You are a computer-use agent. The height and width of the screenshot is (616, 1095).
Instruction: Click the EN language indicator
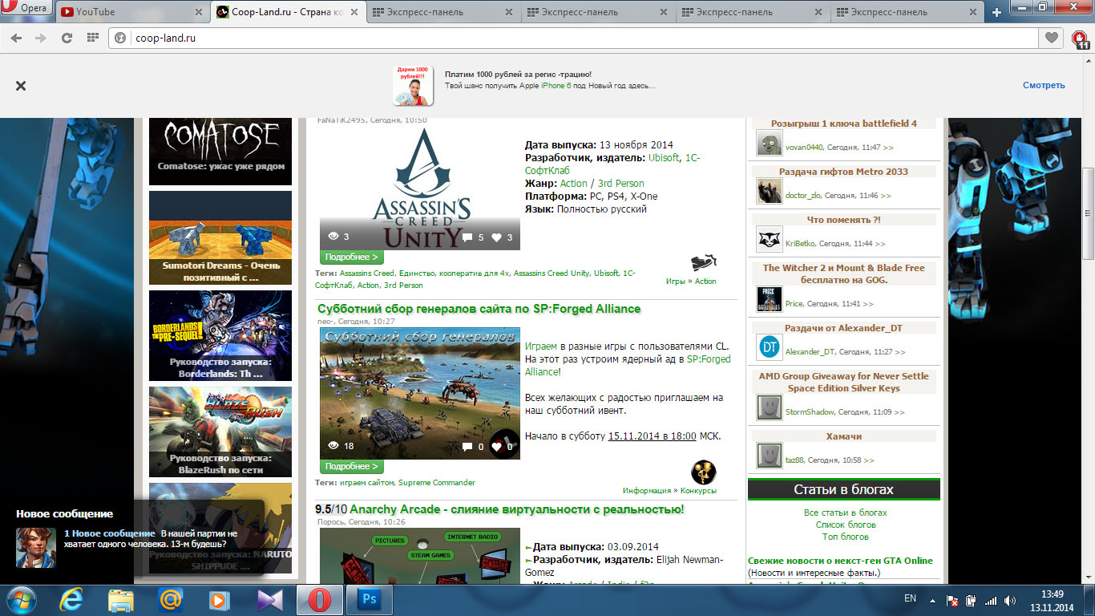click(x=910, y=598)
